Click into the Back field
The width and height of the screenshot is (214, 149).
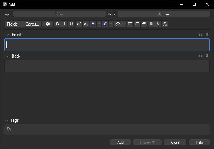tap(107, 66)
